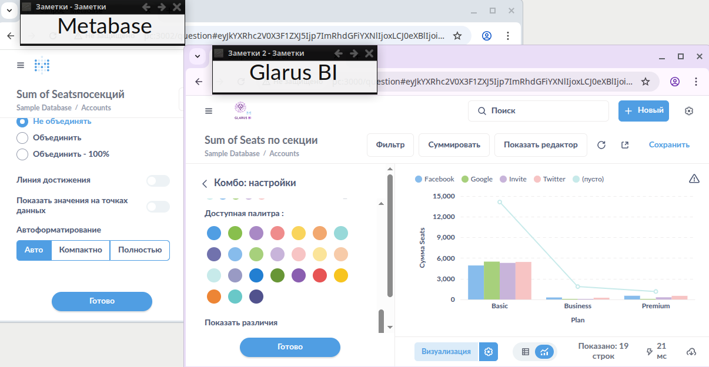This screenshot has width=709, height=367.
Task: Collapse the Комбо: настройки panel using back chevron
Action: coord(205,184)
